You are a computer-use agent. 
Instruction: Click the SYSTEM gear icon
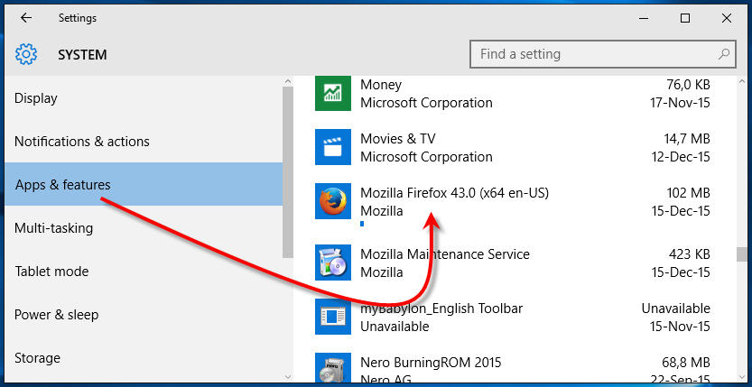click(26, 54)
